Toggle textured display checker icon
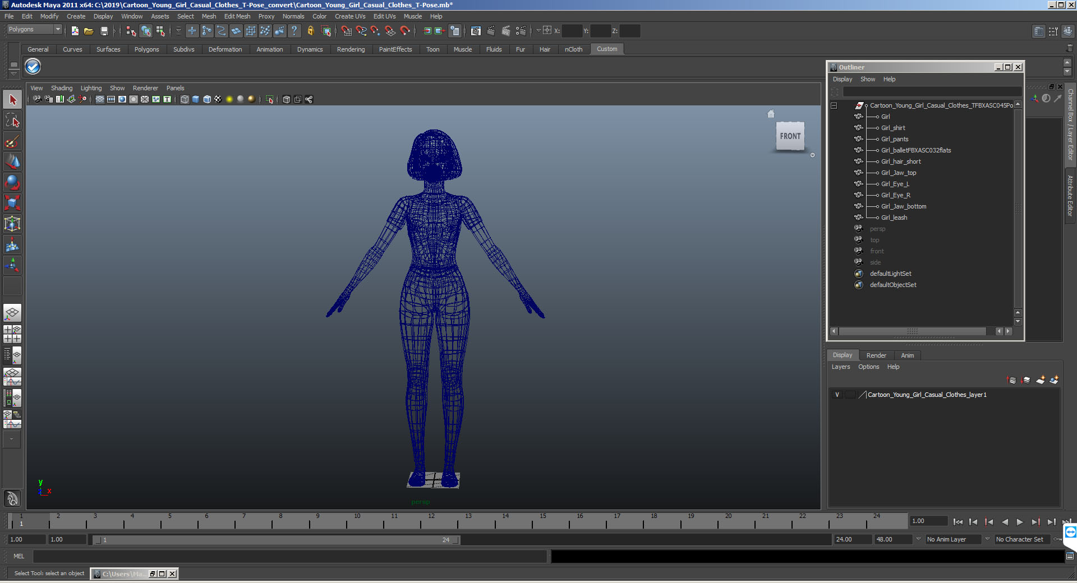The width and height of the screenshot is (1077, 583). [x=218, y=99]
